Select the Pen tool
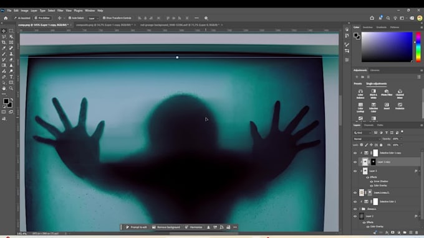 (x=4, y=77)
